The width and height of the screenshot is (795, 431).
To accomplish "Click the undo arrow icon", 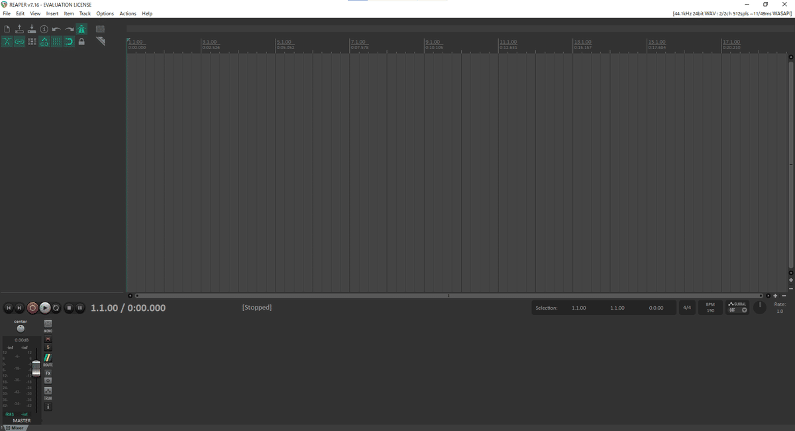I will (56, 29).
